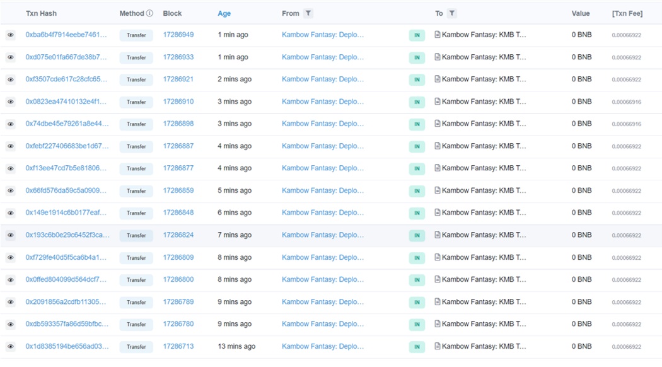Toggle the Age column format

[224, 13]
